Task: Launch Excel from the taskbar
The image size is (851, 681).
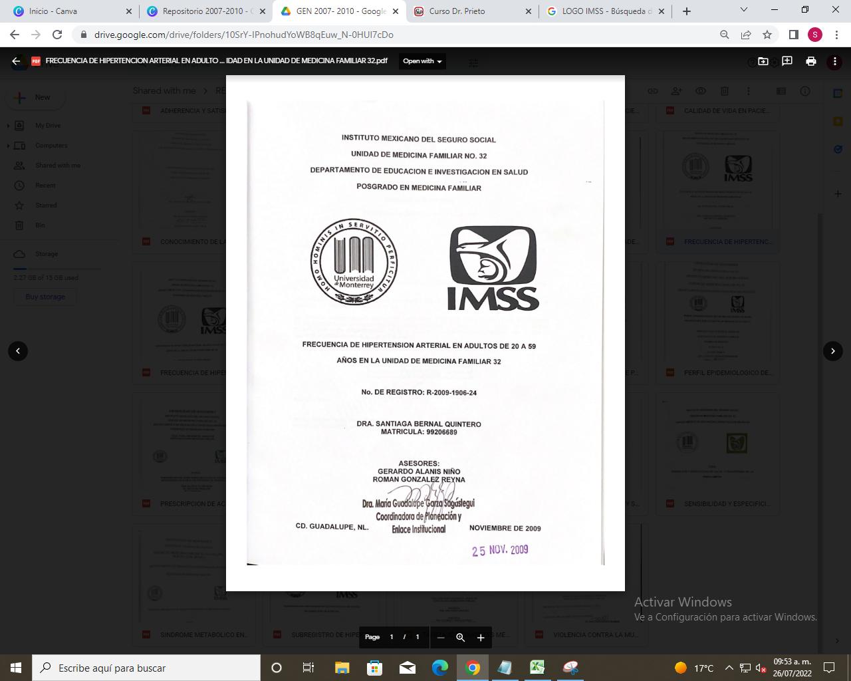Action: [x=537, y=668]
